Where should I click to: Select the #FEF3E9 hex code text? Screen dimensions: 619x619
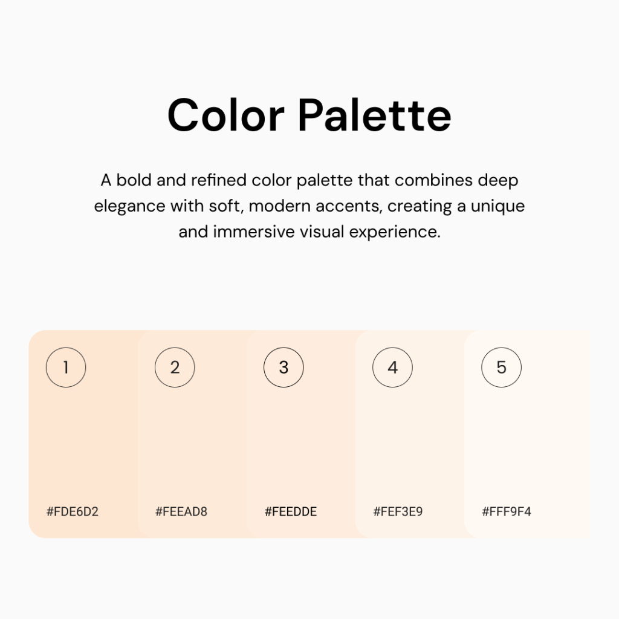(398, 512)
